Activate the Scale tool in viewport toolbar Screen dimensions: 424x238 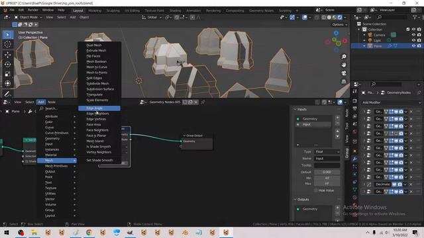tap(7, 74)
